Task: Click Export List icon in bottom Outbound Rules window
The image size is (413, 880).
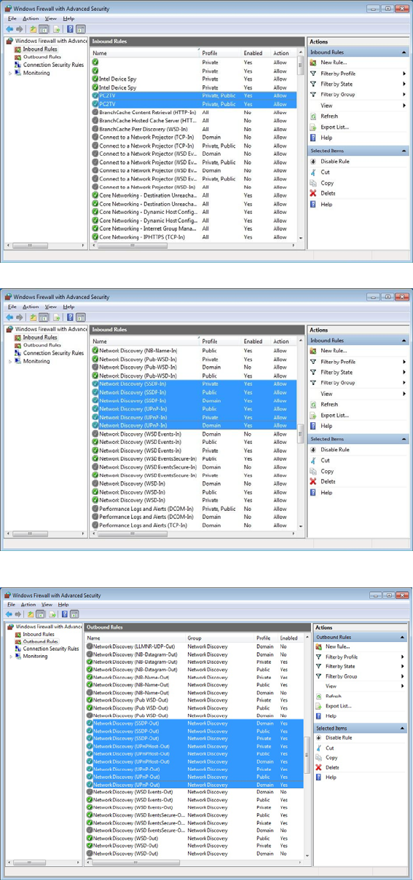Action: click(318, 705)
